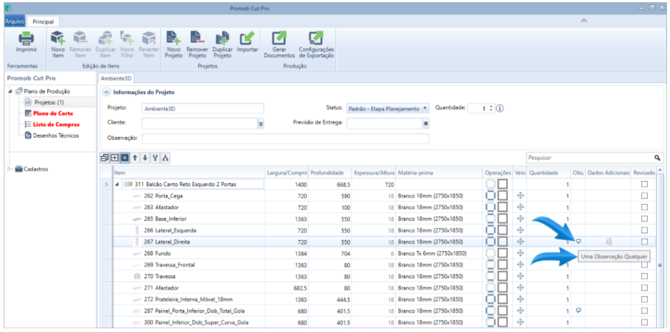This screenshot has width=670, height=332.
Task: Click the Novo Filho icon
Action: (x=127, y=38)
